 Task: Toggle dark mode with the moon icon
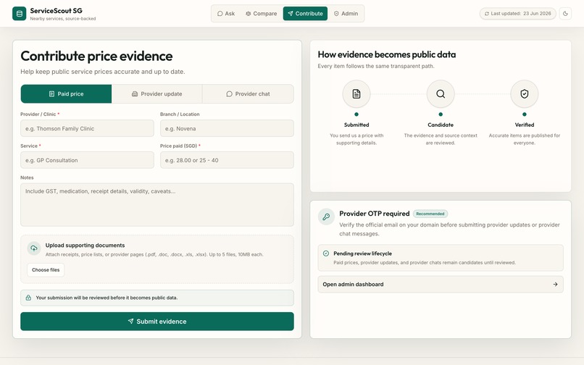point(565,14)
